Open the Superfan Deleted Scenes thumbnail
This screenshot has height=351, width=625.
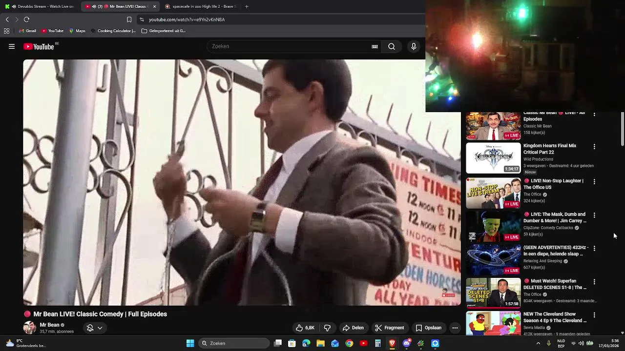click(x=493, y=293)
